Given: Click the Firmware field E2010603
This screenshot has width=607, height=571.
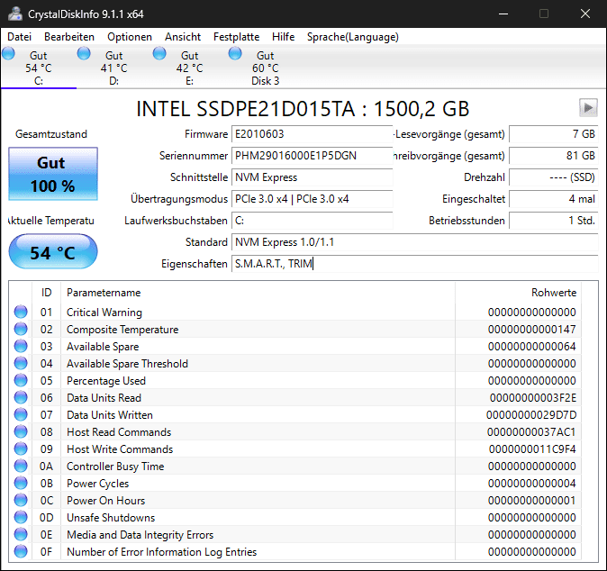Looking at the screenshot, I should (312, 134).
